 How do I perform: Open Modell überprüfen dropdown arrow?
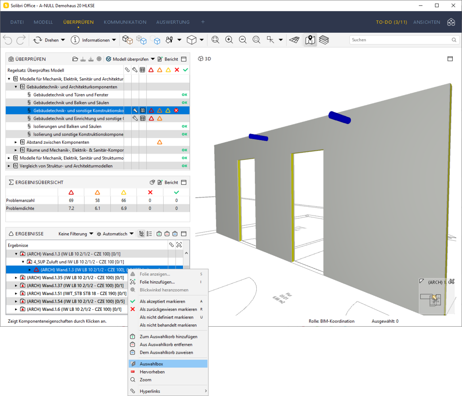(153, 59)
